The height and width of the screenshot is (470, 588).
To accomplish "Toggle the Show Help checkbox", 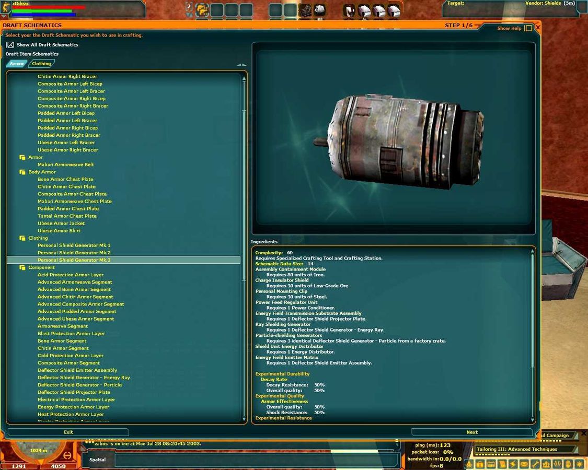I will click(x=528, y=28).
